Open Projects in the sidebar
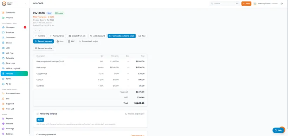This screenshot has width=288, height=136. click(9, 18)
